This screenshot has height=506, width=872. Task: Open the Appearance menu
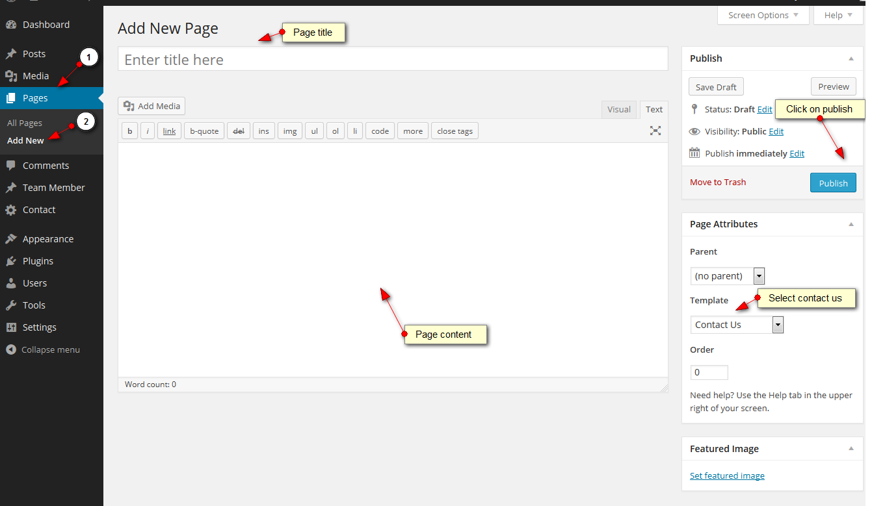pos(51,239)
